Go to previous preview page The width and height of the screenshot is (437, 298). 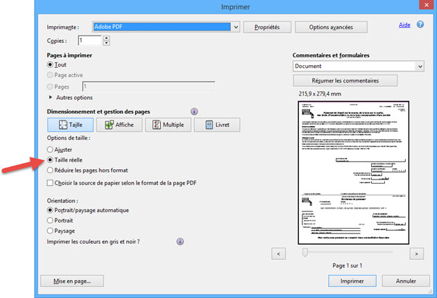pyautogui.click(x=278, y=254)
